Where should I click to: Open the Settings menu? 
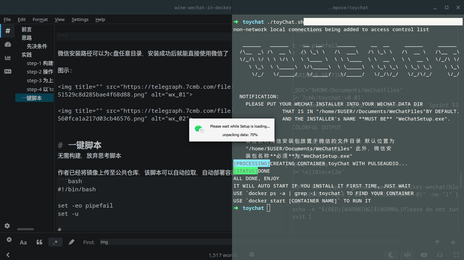[80, 19]
